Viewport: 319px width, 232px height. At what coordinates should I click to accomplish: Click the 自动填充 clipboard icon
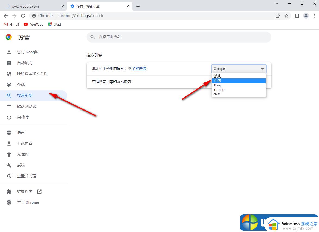[9, 63]
